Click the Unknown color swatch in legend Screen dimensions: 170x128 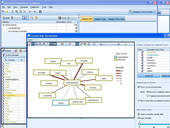115,60
